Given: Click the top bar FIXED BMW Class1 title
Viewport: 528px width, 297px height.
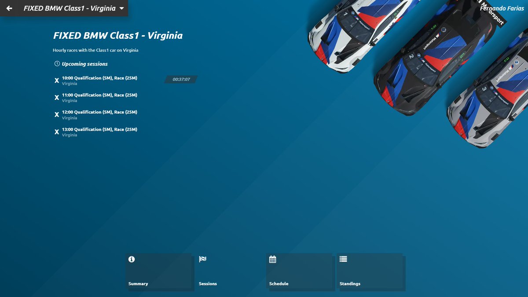Looking at the screenshot, I should tap(70, 8).
